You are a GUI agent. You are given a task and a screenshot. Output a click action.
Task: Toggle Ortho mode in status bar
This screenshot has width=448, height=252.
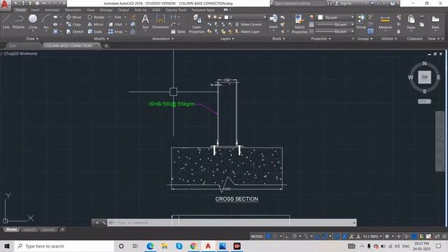coord(287,237)
